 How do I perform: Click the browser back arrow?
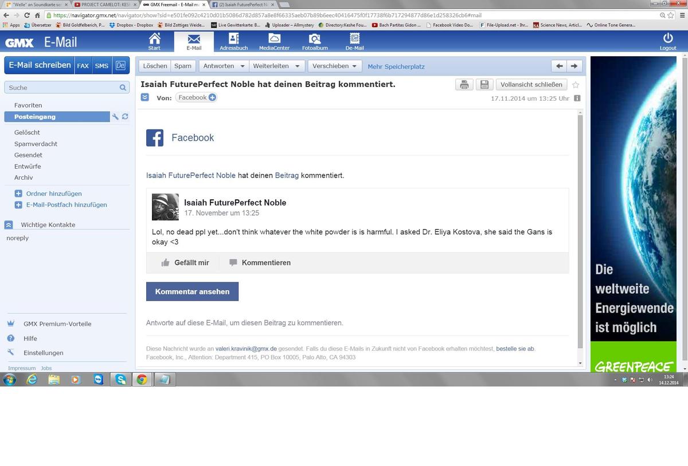point(6,15)
